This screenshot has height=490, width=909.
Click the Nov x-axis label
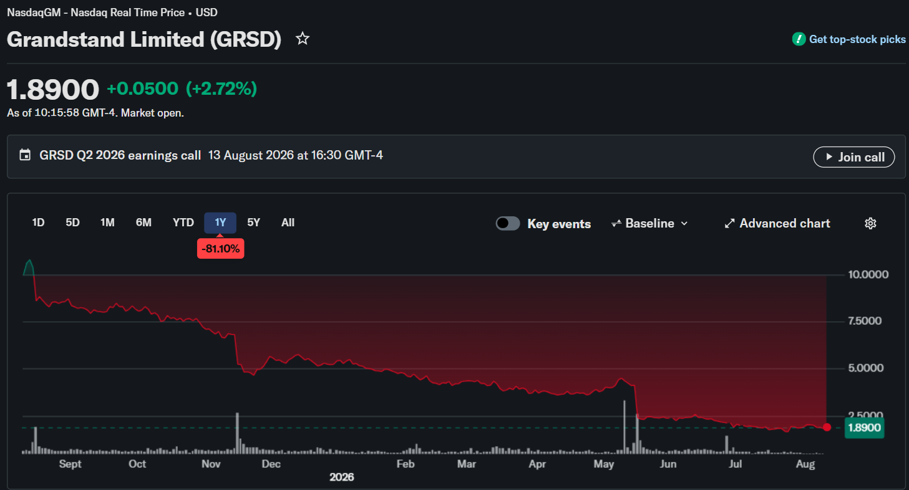point(212,464)
